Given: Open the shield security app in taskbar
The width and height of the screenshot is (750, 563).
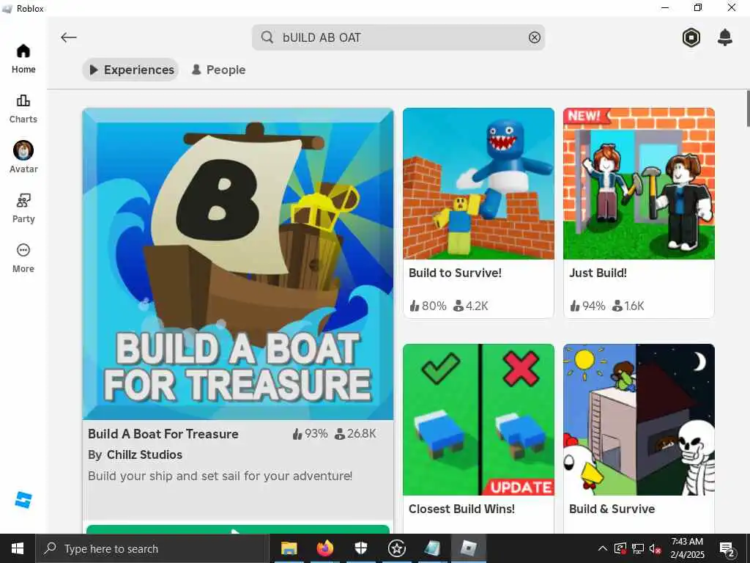Looking at the screenshot, I should point(360,548).
